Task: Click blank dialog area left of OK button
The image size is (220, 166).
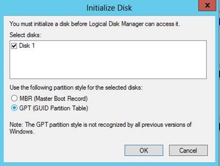Action: [64, 150]
